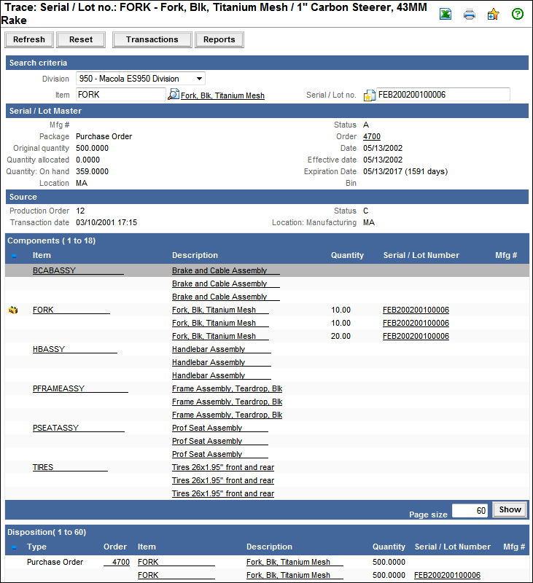Focus the Page size input field

[470, 511]
